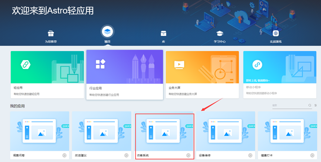Click the chain-link icon on the 轻应用 card

click(x=26, y=65)
